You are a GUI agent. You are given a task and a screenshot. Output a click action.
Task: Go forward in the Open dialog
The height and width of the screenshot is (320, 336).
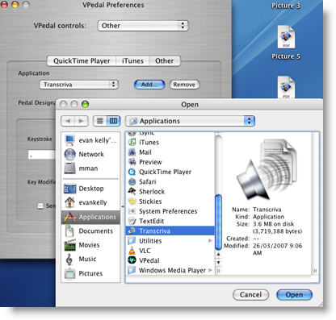pos(81,121)
